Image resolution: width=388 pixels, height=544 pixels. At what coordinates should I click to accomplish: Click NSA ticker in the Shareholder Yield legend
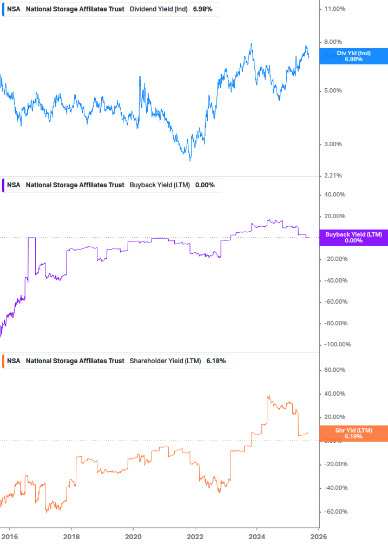coord(14,361)
